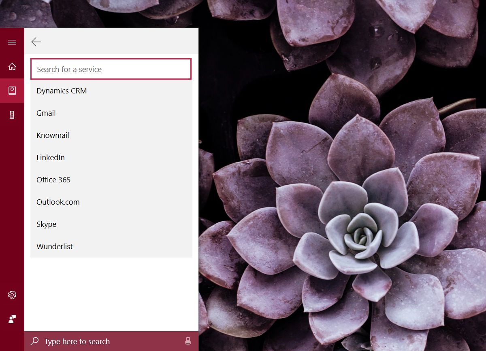Open the Cortana Notebook
The image size is (486, 351).
coord(12,91)
